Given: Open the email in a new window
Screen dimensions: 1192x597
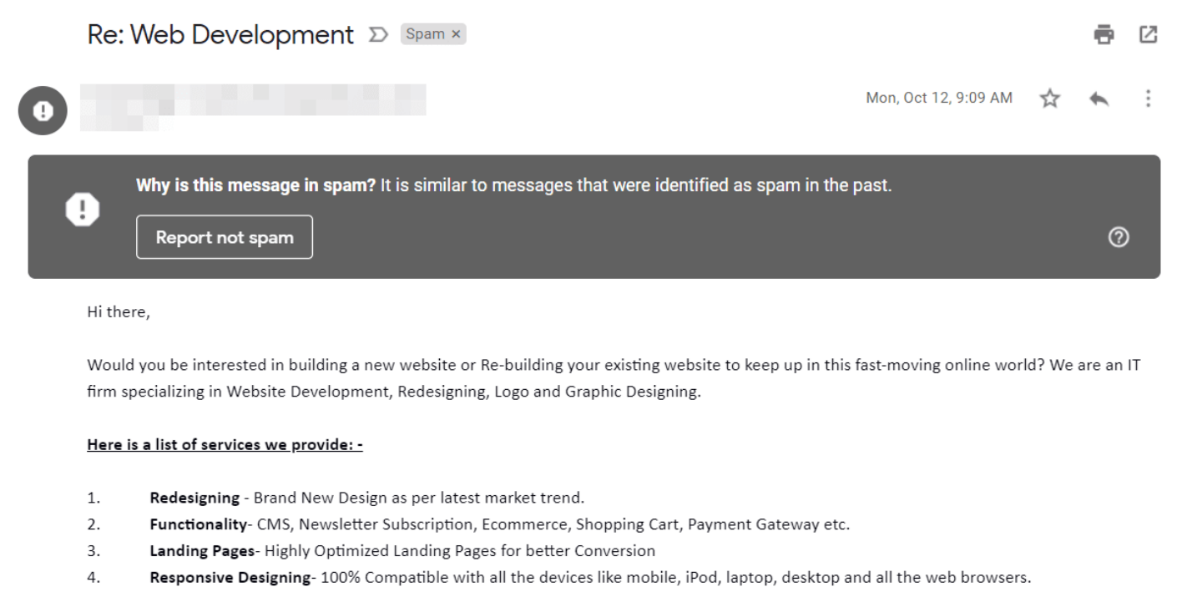Looking at the screenshot, I should click(x=1149, y=34).
